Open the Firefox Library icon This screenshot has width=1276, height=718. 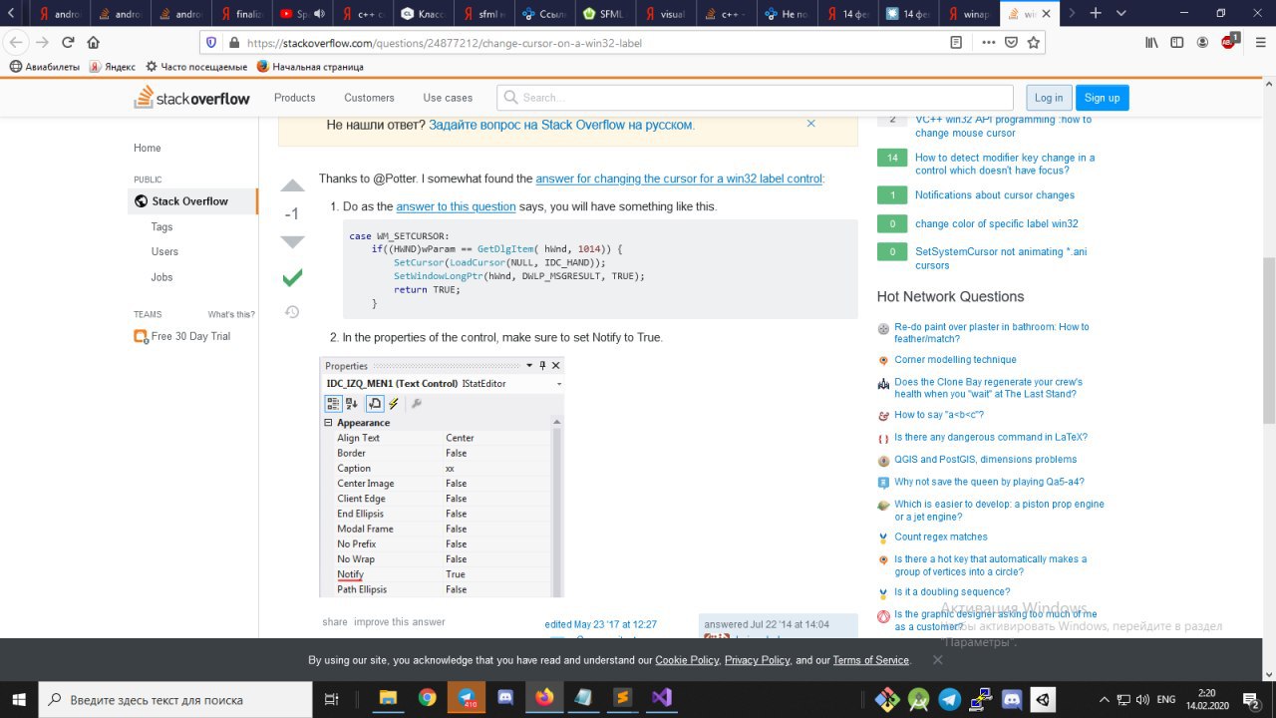coord(1151,43)
